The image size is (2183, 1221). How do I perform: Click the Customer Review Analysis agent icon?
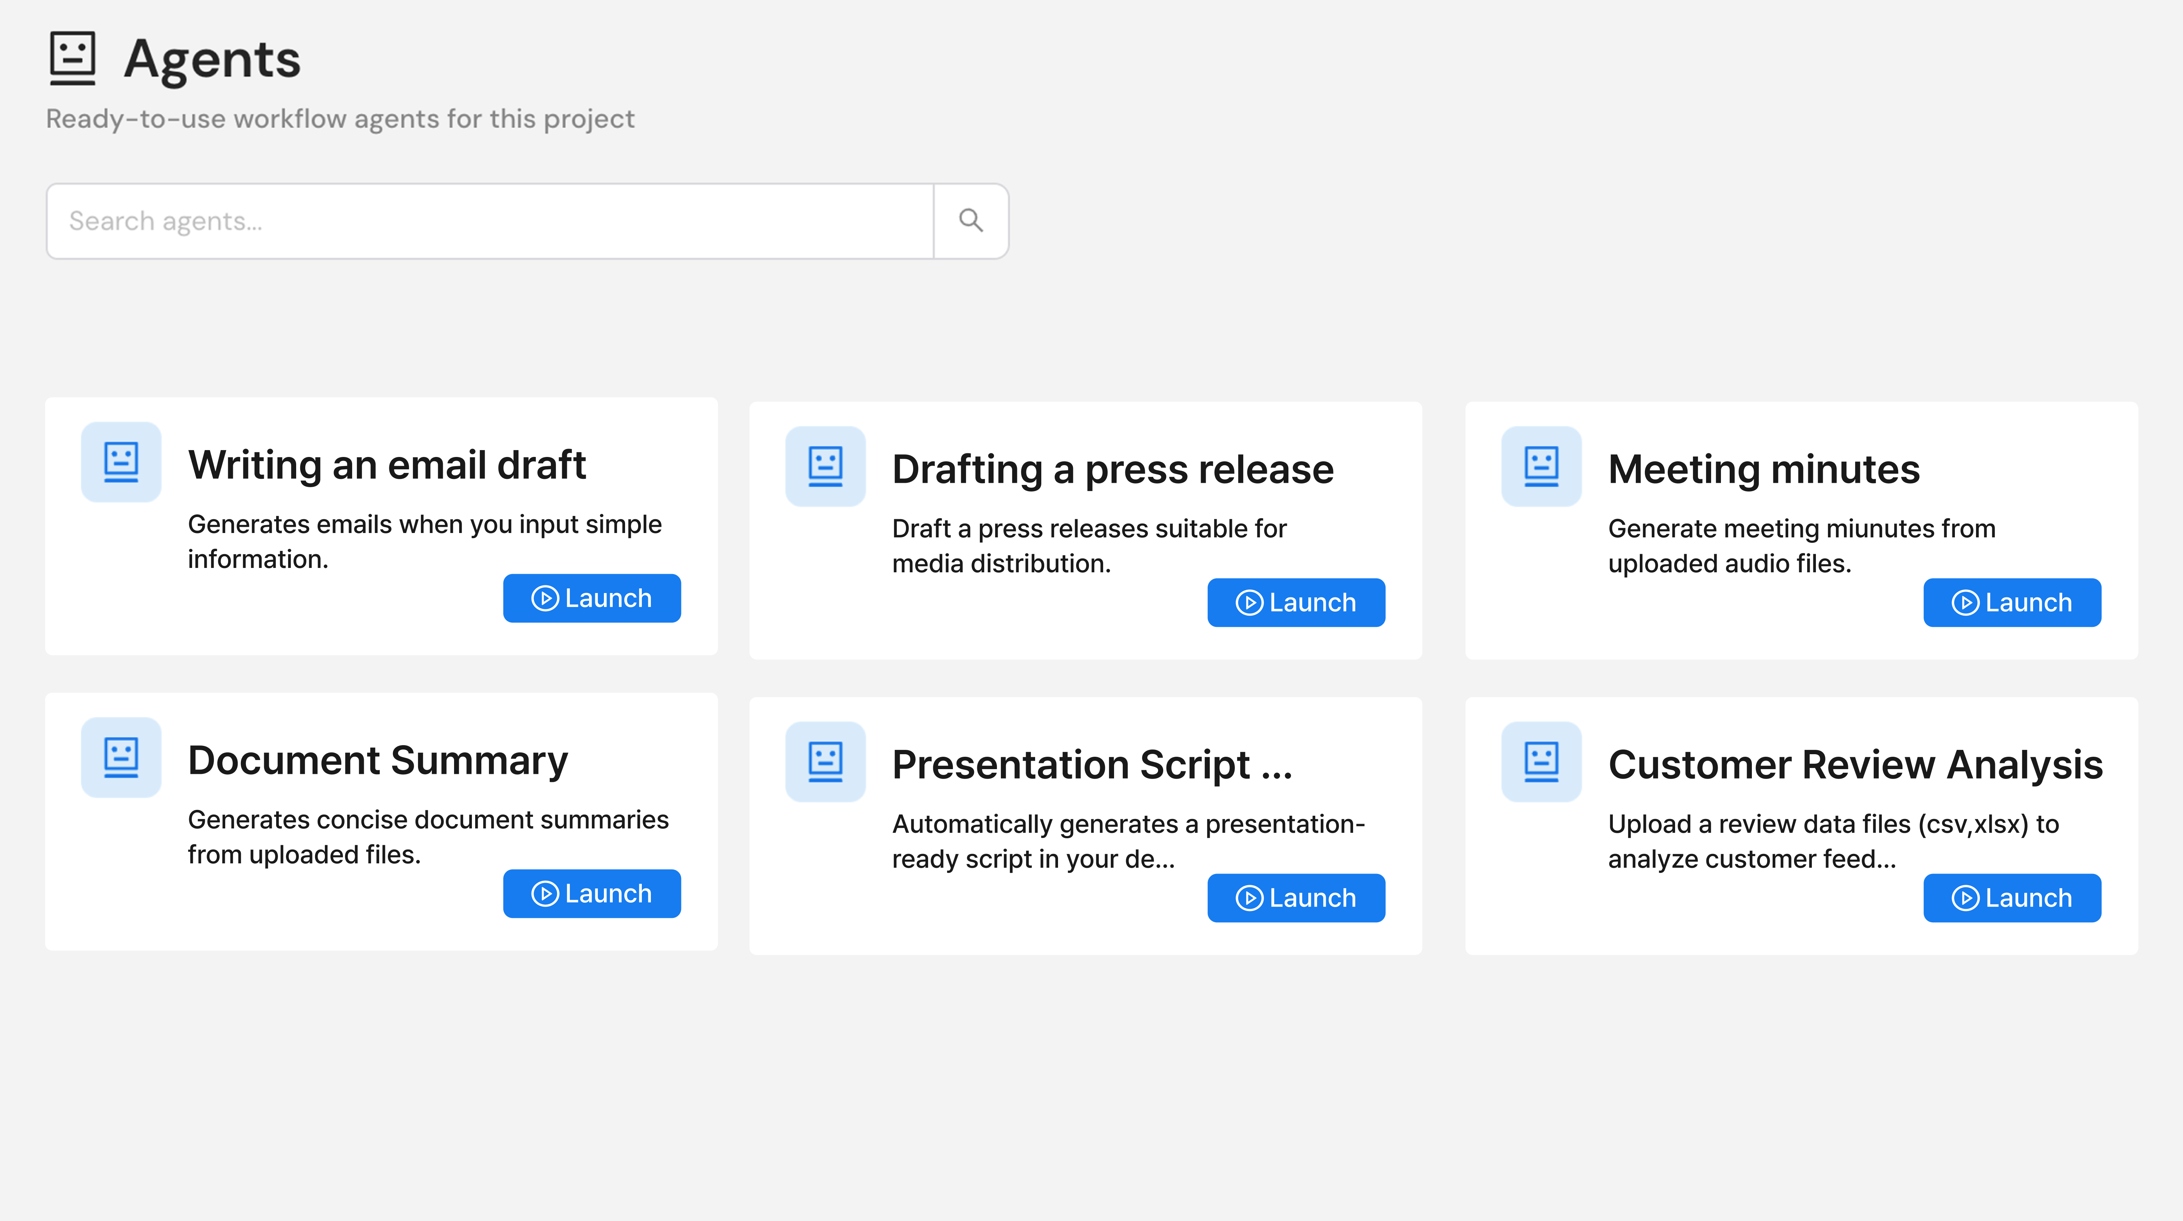tap(1542, 762)
